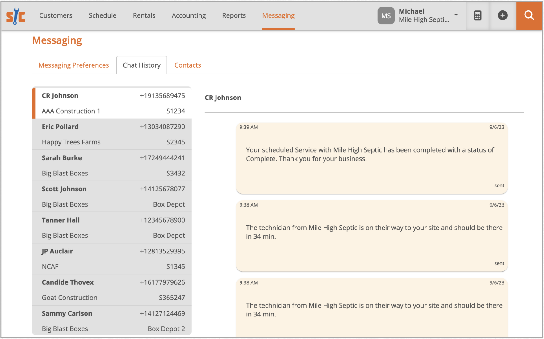The image size is (544, 339).
Task: Select the Eric Pollard chat thread
Action: click(112, 134)
